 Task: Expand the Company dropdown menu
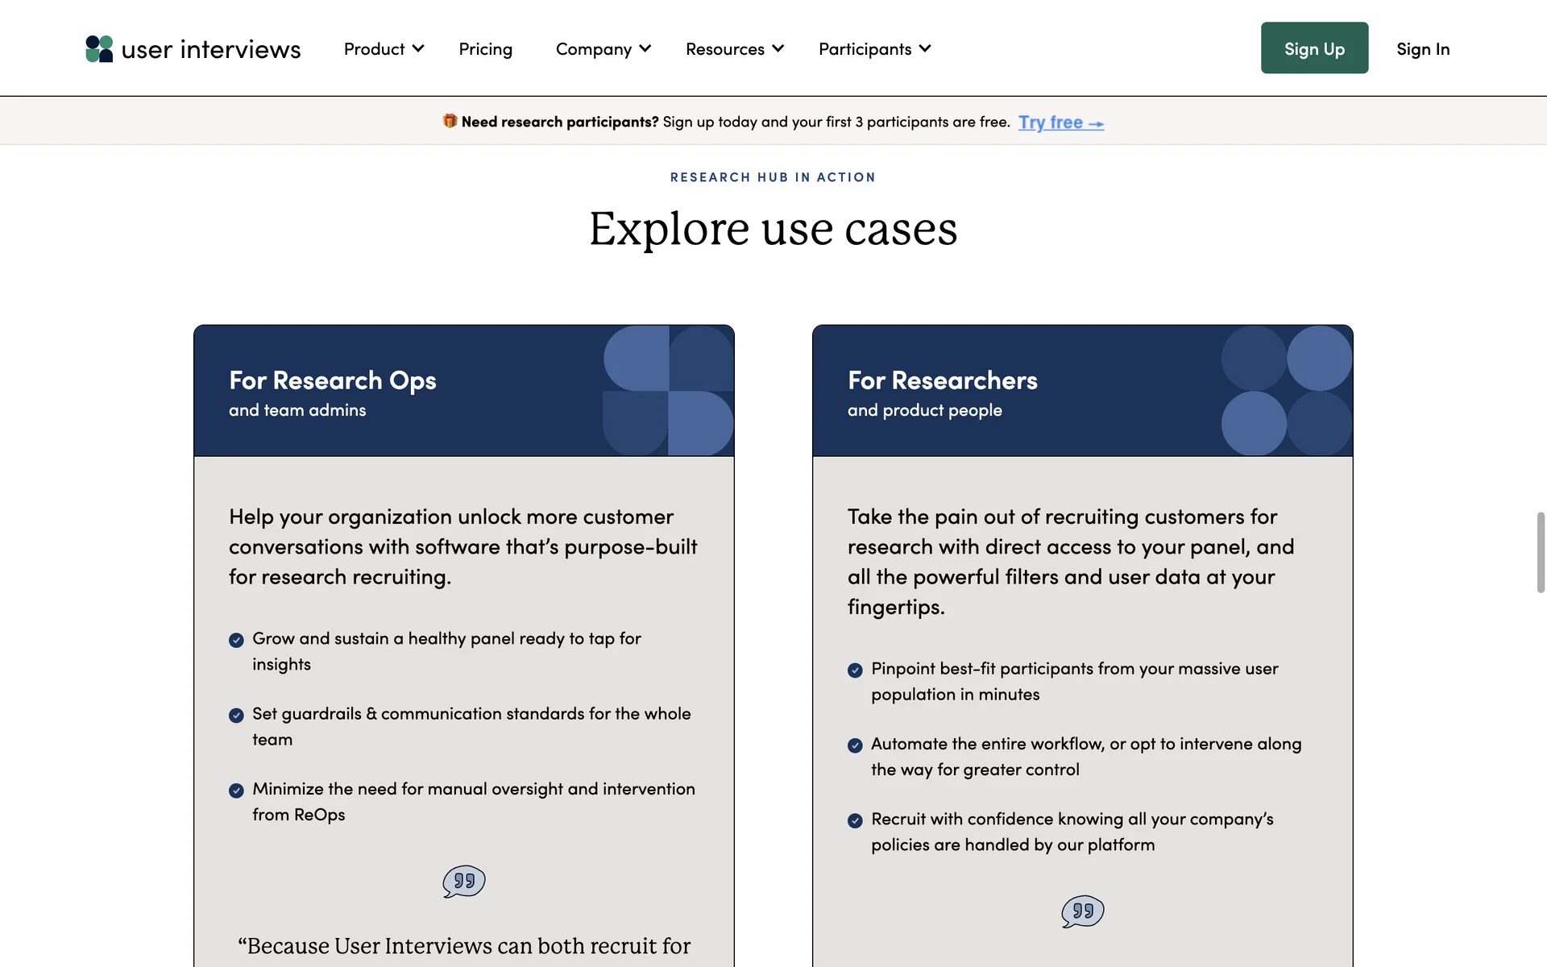[603, 49]
